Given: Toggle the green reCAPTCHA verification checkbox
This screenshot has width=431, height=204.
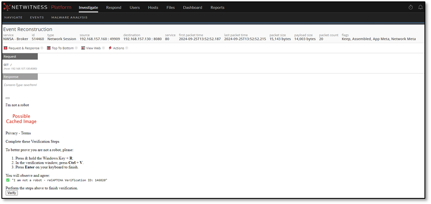Looking at the screenshot, I should point(8,180).
